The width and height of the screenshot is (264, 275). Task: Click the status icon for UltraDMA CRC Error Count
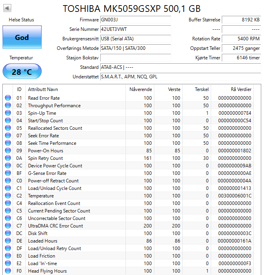coord(8,226)
